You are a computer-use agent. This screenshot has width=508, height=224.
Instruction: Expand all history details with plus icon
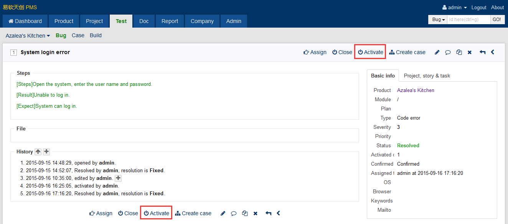[46, 152]
